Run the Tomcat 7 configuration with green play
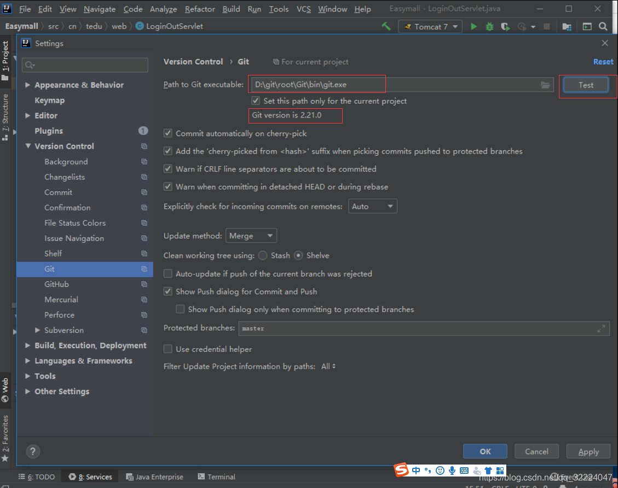This screenshot has height=488, width=618. pos(473,26)
